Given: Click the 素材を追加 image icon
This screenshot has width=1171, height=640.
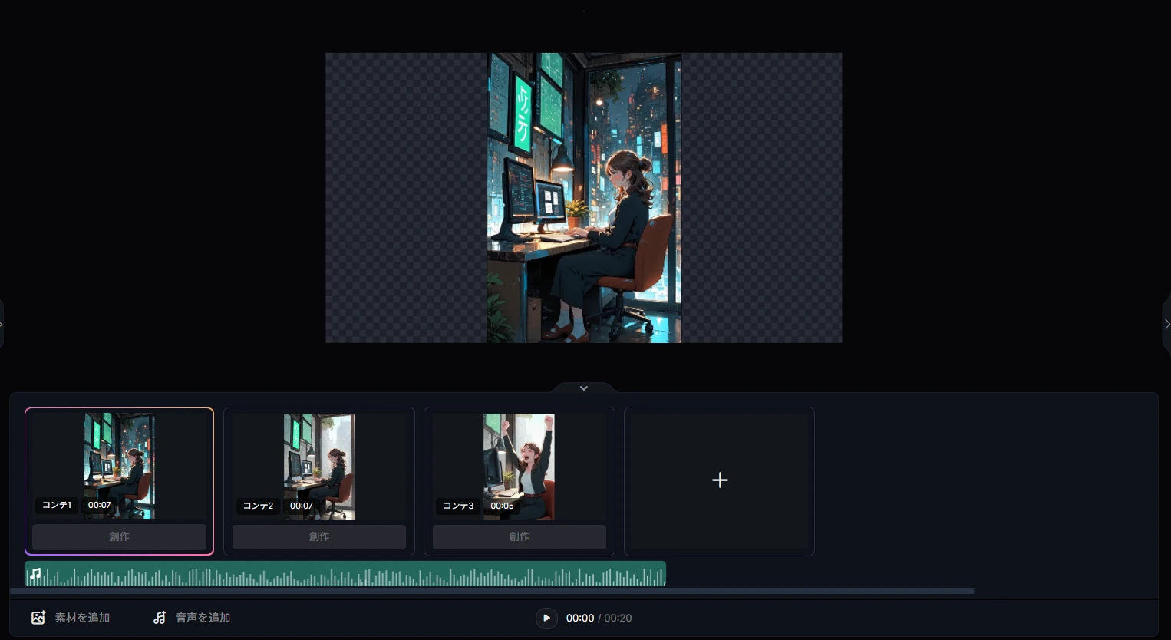Looking at the screenshot, I should click(x=38, y=618).
